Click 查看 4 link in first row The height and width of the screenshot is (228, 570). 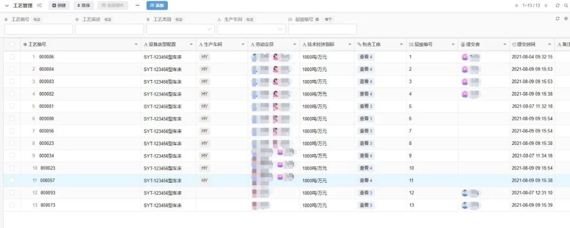tap(366, 57)
